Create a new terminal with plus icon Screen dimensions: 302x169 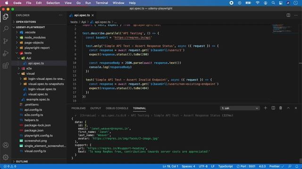click(265, 108)
